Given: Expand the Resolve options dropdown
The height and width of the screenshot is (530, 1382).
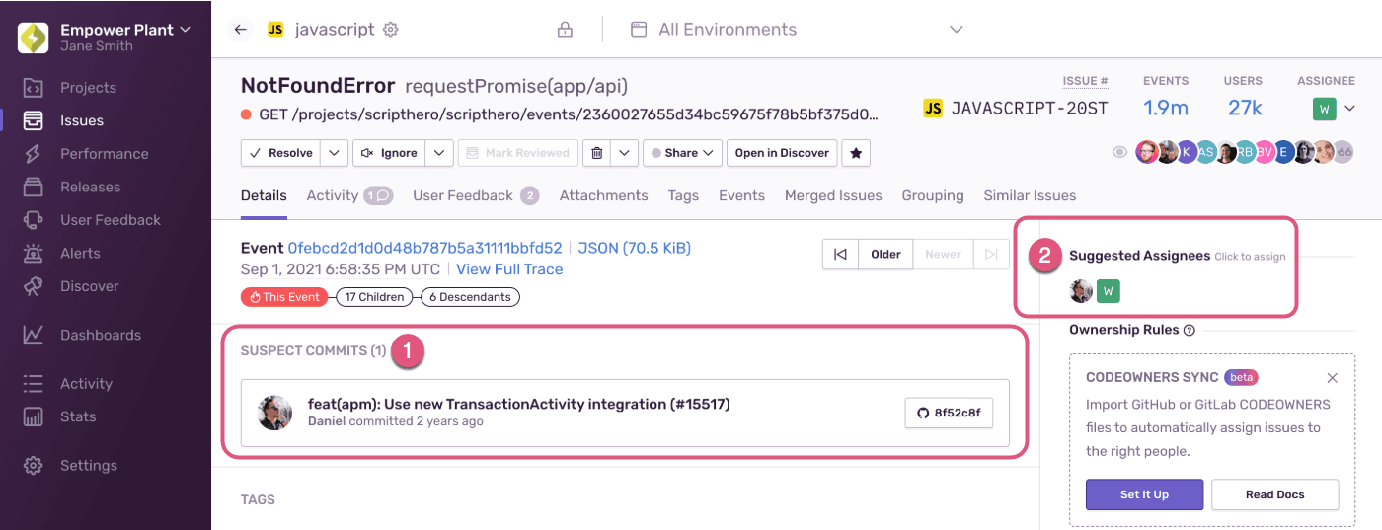Looking at the screenshot, I should click(336, 153).
